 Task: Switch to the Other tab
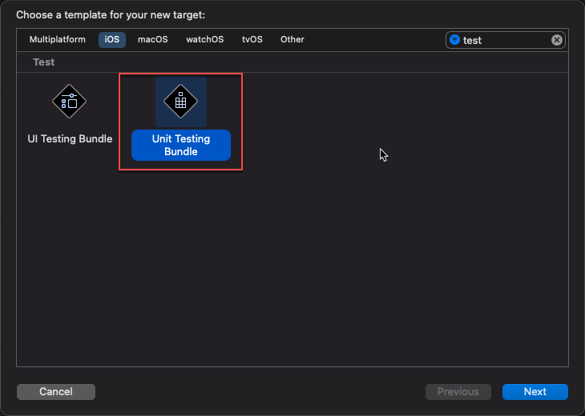pos(292,39)
